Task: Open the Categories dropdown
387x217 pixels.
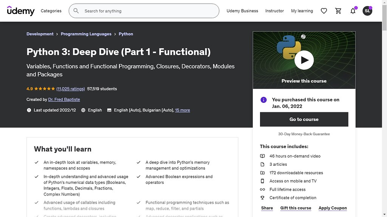Action: click(51, 11)
